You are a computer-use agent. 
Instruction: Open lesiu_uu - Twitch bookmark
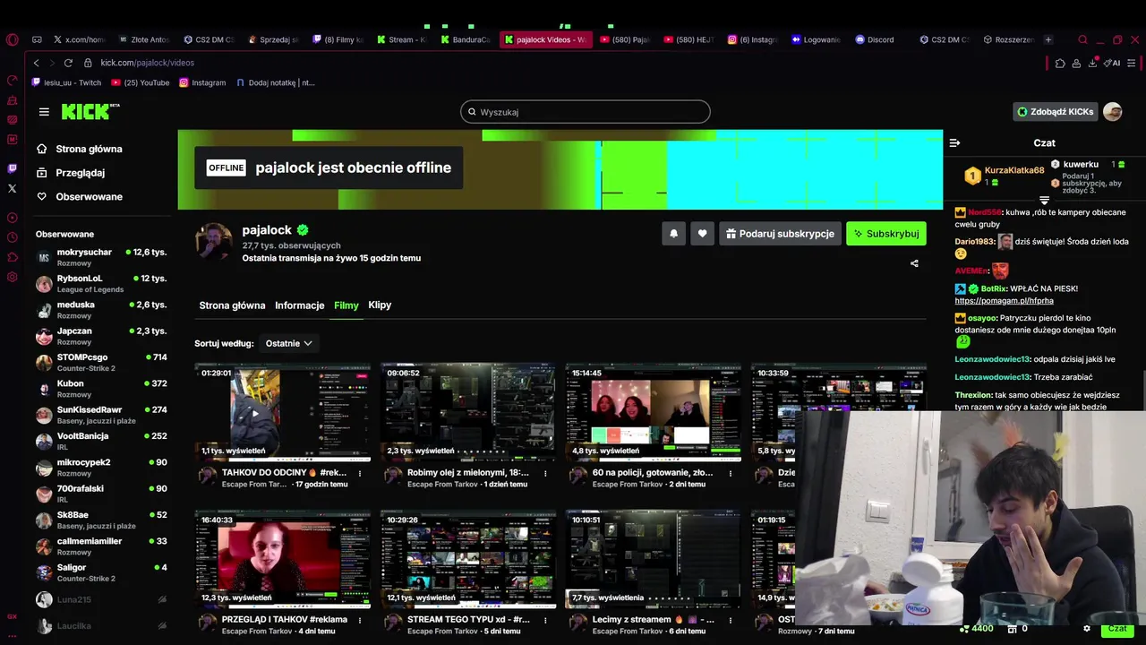coord(67,82)
